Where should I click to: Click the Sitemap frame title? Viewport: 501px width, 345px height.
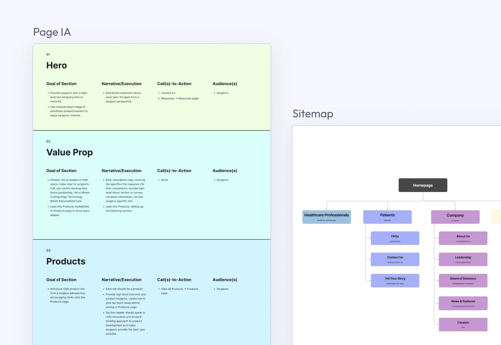click(313, 113)
